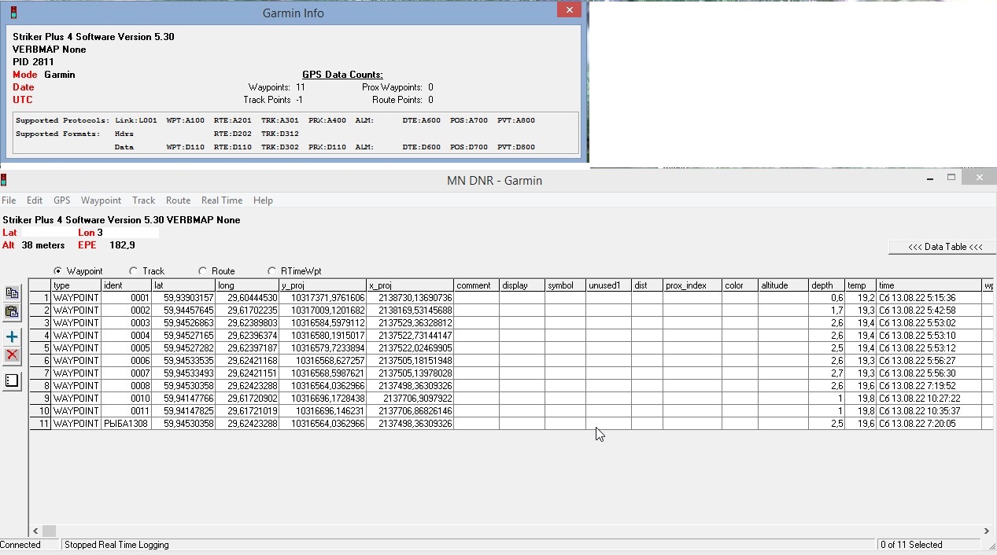Image resolution: width=997 pixels, height=555 pixels.
Task: Select the Track radio button
Action: click(x=133, y=271)
